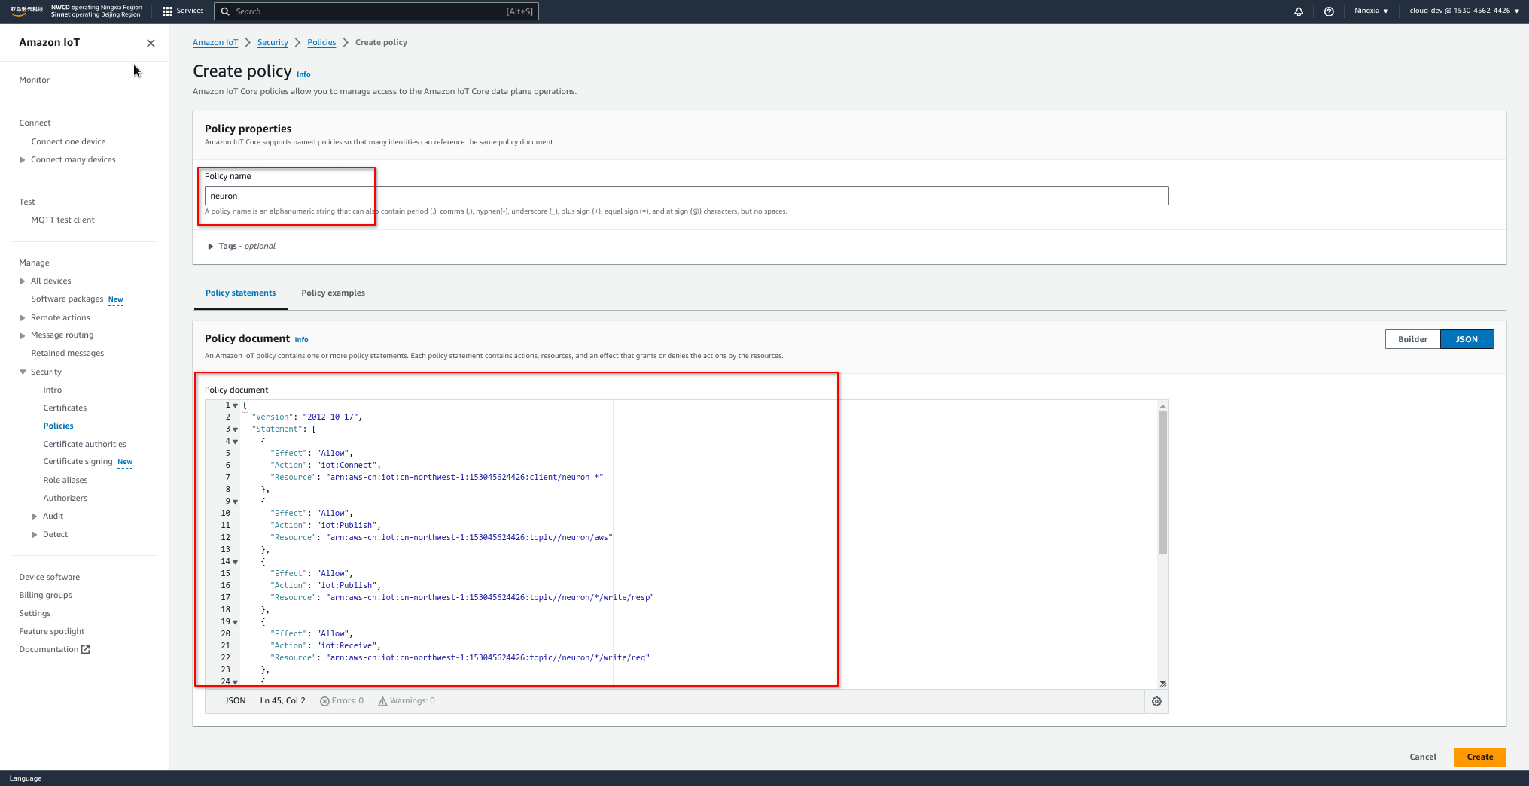Collapse the JSON statement at line 4
The image size is (1529, 786).
click(x=235, y=442)
